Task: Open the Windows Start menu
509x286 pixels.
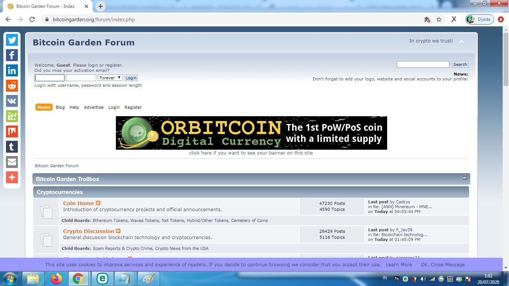Action: click(x=9, y=279)
